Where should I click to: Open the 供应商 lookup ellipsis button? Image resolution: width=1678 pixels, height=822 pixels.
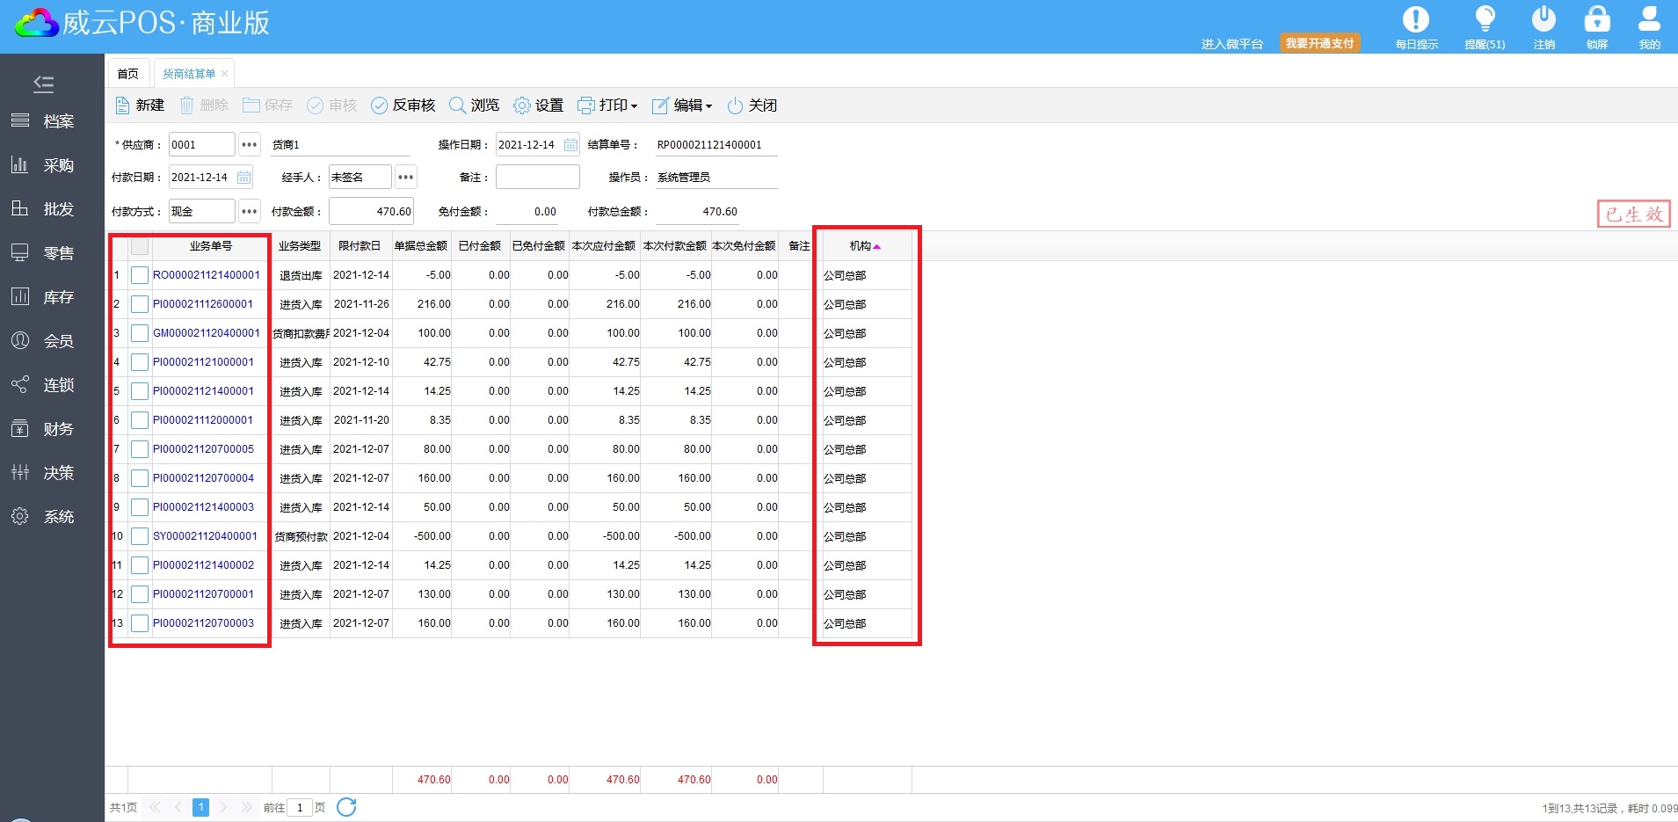coord(250,145)
